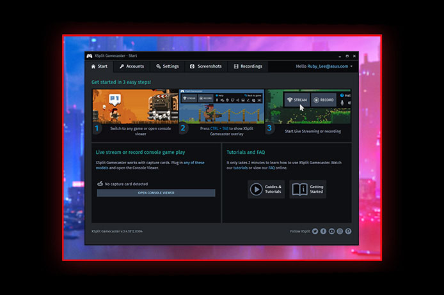The image size is (444, 295).
Task: Select the step 1 game thumbnail
Action: coord(136,107)
